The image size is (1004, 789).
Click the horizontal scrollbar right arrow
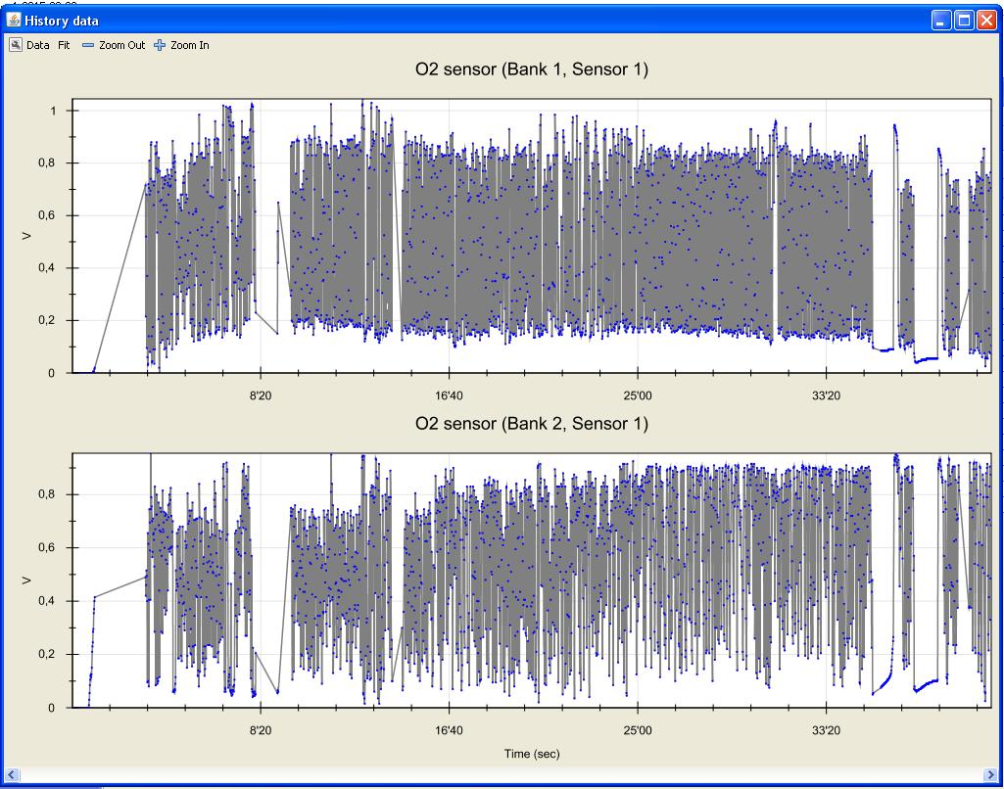coord(991,775)
